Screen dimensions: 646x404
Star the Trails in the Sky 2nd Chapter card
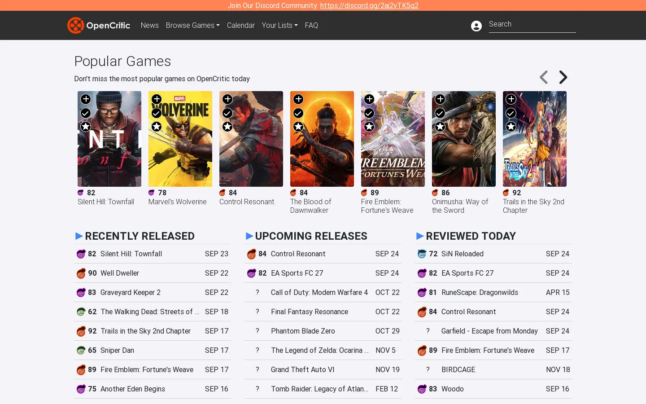tap(511, 127)
